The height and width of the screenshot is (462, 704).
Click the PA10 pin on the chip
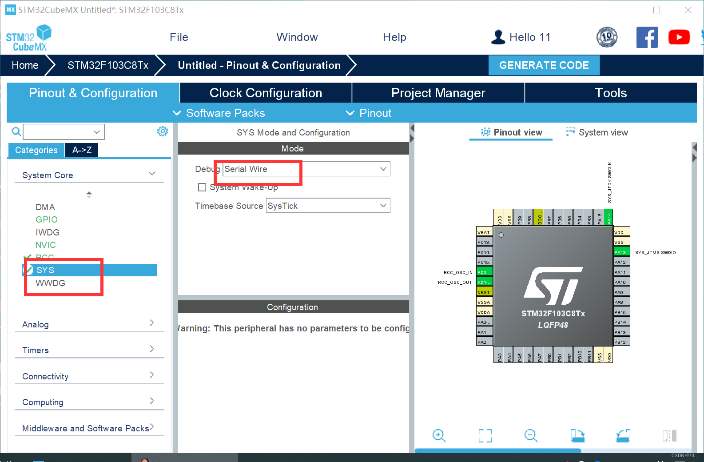[x=621, y=282]
